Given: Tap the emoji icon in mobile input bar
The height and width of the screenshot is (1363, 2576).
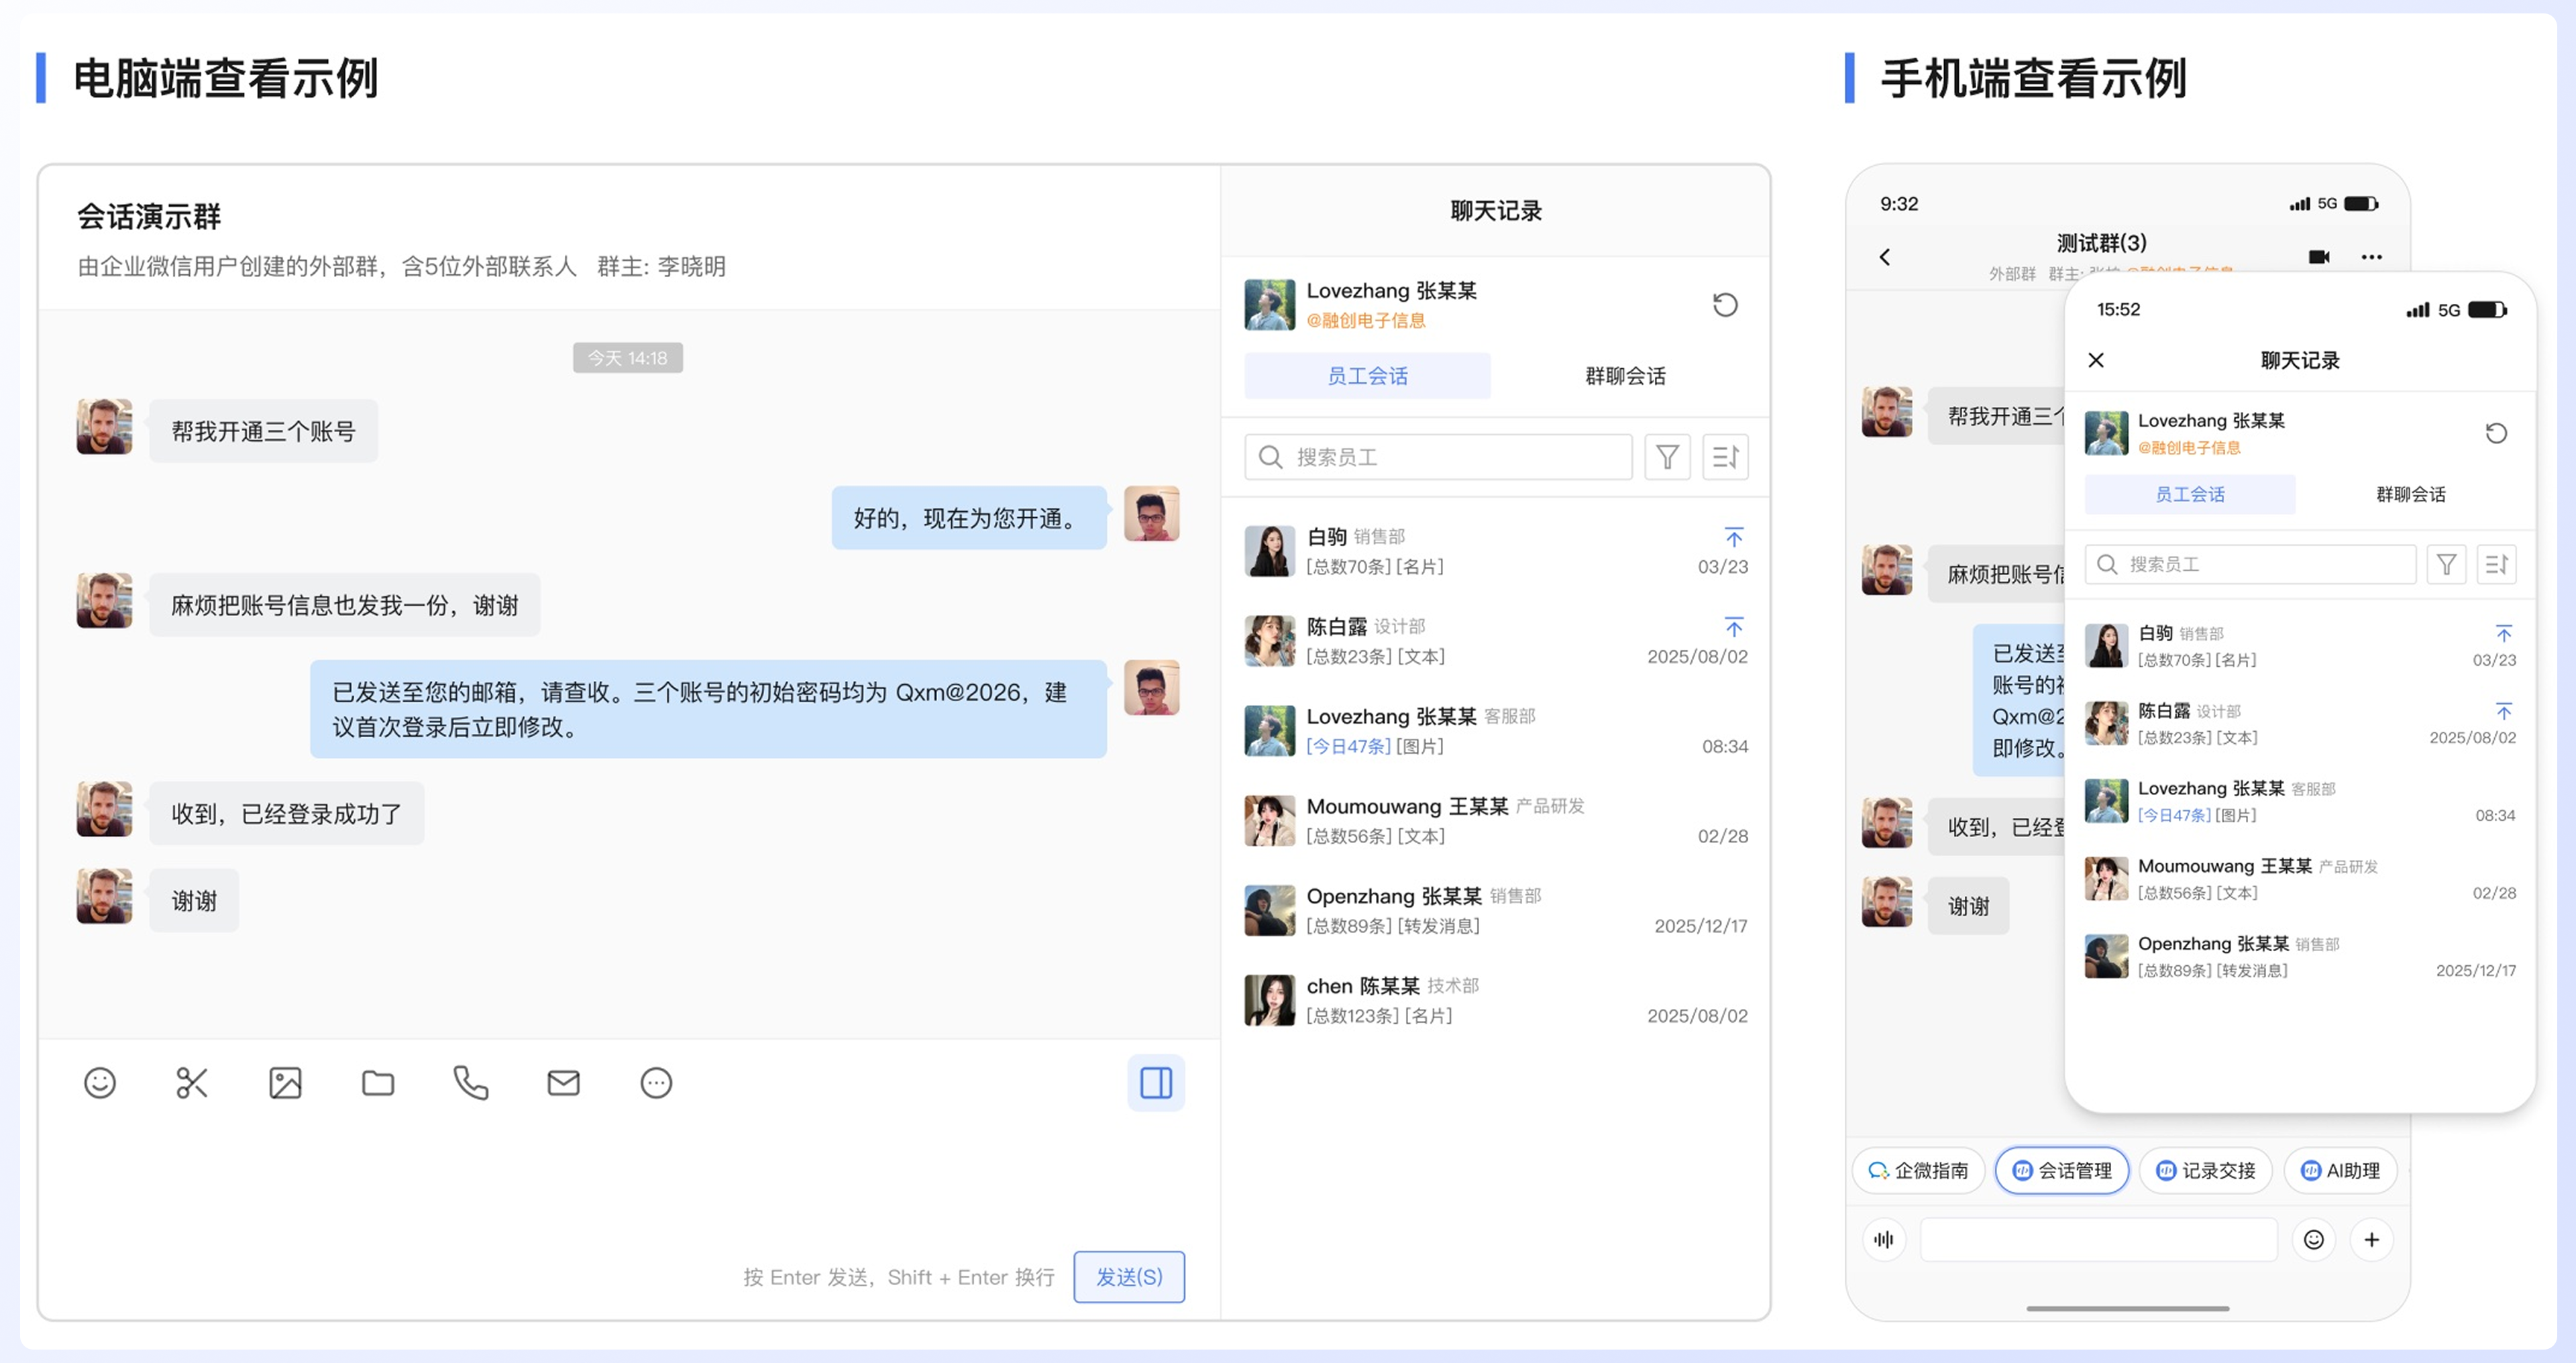Looking at the screenshot, I should click(2314, 1240).
